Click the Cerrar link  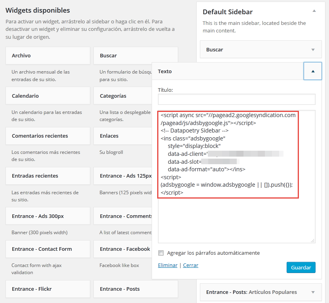[190, 265]
